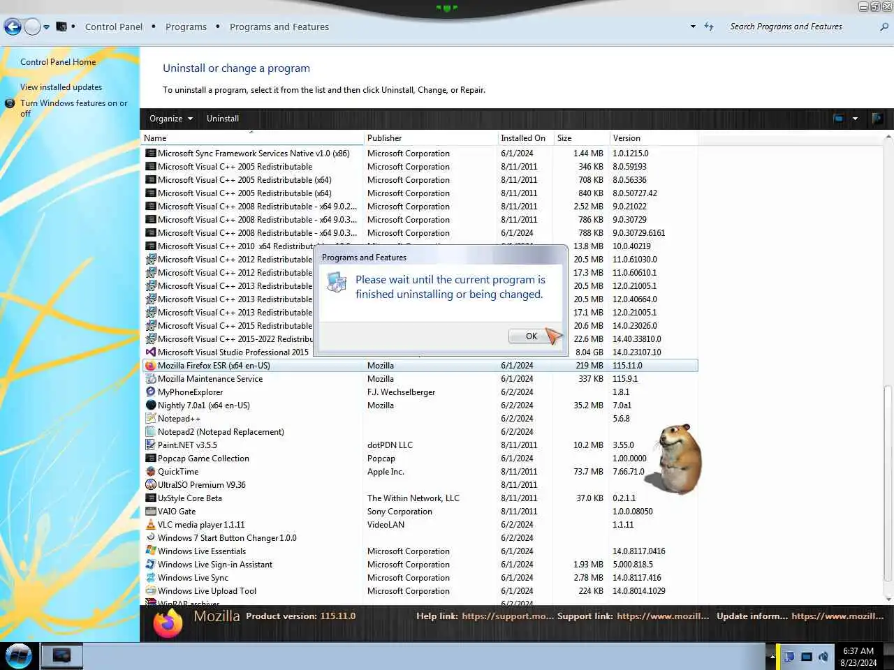Select UltraISO Premium V9.36 icon
894x670 pixels.
150,485
